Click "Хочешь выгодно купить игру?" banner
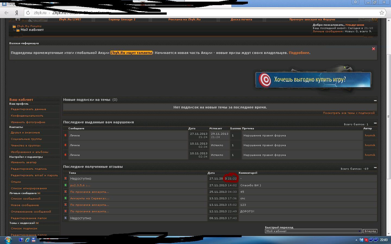391x244 pixels. 313,80
